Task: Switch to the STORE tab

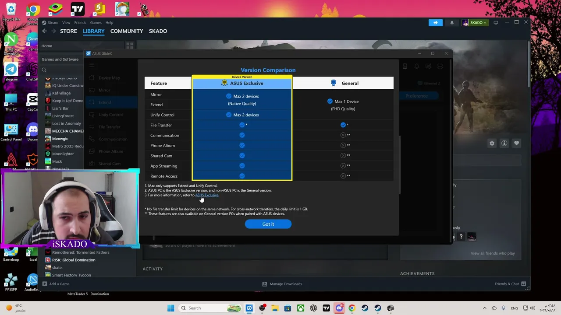Action: [68, 31]
